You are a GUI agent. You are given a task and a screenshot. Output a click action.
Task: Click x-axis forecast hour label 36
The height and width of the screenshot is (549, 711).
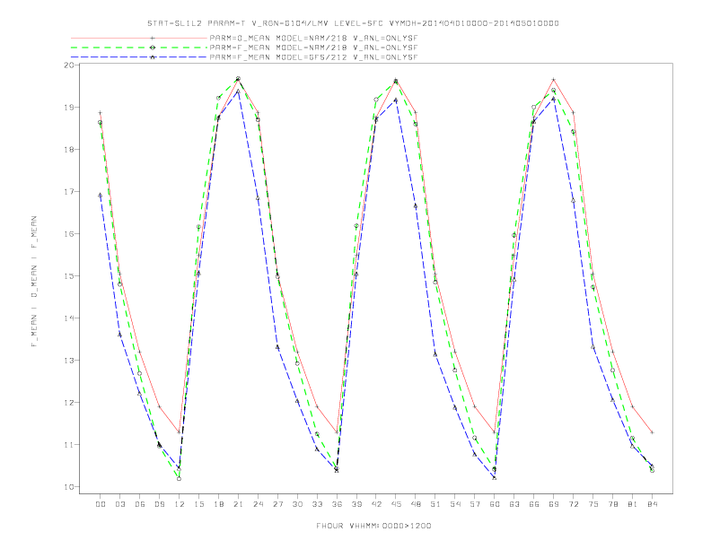[337, 504]
